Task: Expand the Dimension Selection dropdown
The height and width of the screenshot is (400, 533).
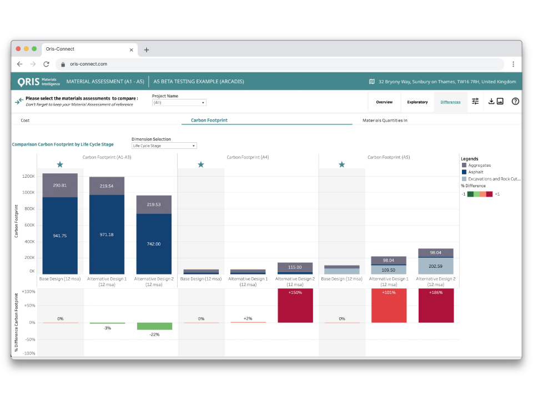Action: [x=164, y=146]
